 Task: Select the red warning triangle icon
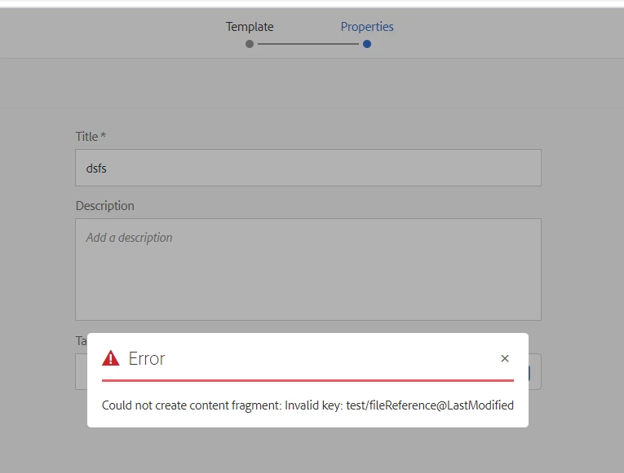click(111, 358)
